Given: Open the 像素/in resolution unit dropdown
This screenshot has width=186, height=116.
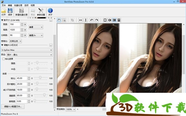Looking at the screenshot, I should click(x=36, y=35).
